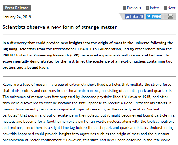Image resolution: width=178 pixels, height=145 pixels.
Task: Share the article with the Tweet button
Action: [153, 16]
